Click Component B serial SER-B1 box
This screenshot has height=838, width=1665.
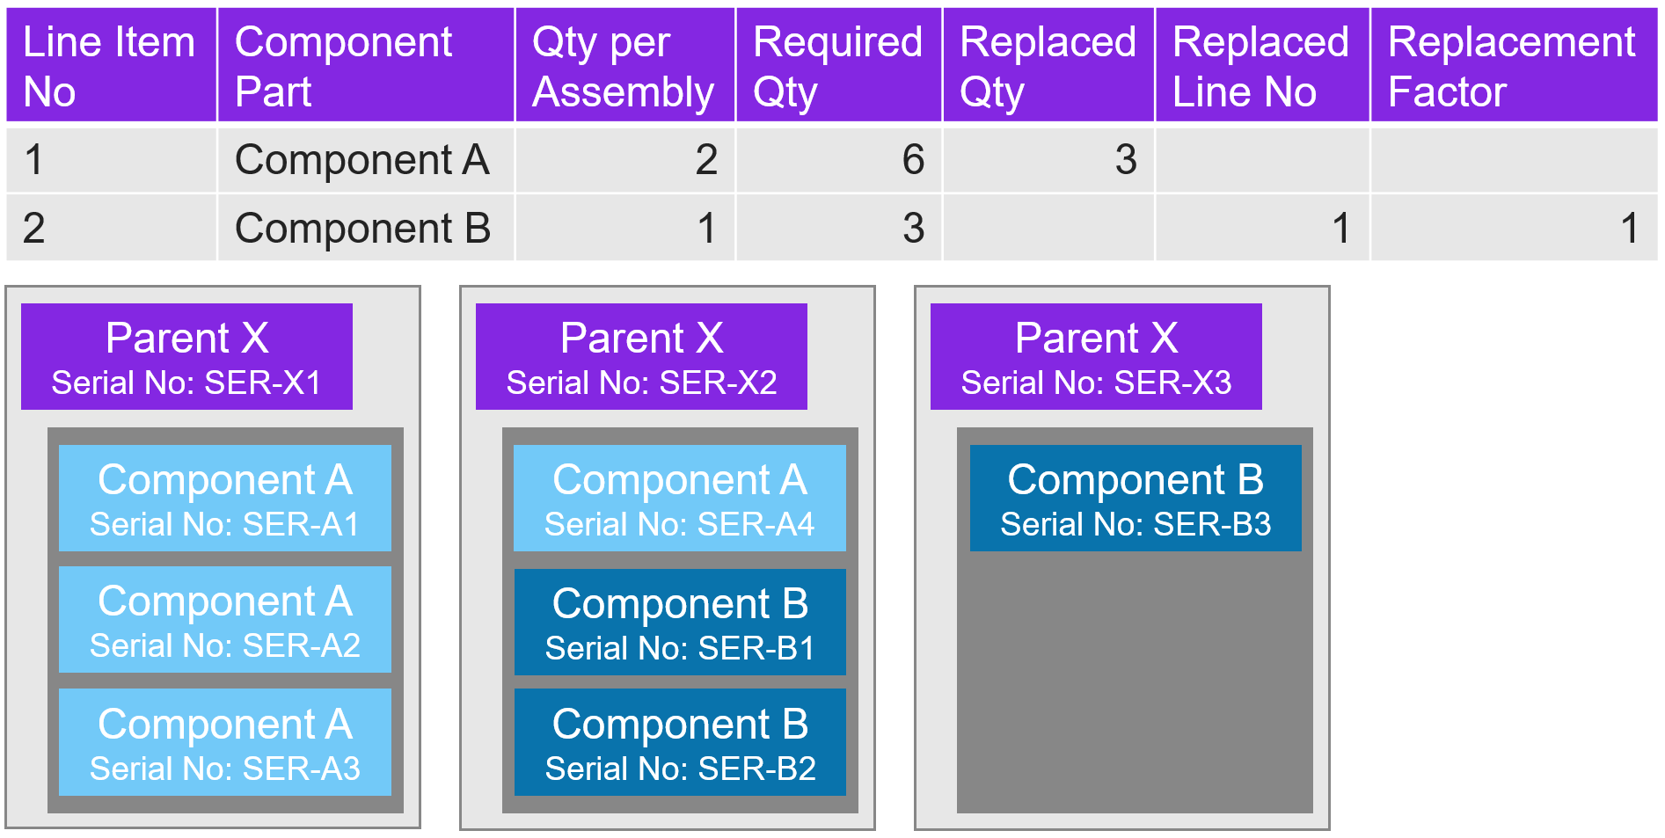(x=680, y=623)
